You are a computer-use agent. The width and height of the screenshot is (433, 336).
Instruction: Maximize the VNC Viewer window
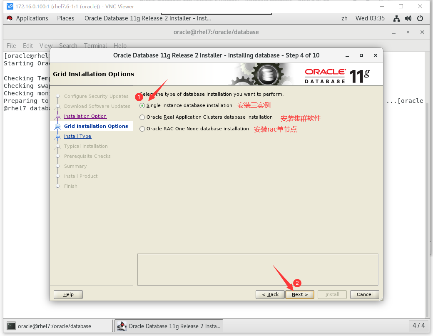pyautogui.click(x=401, y=6)
